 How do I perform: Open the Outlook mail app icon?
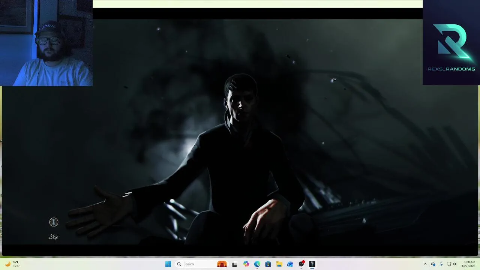tap(290, 264)
